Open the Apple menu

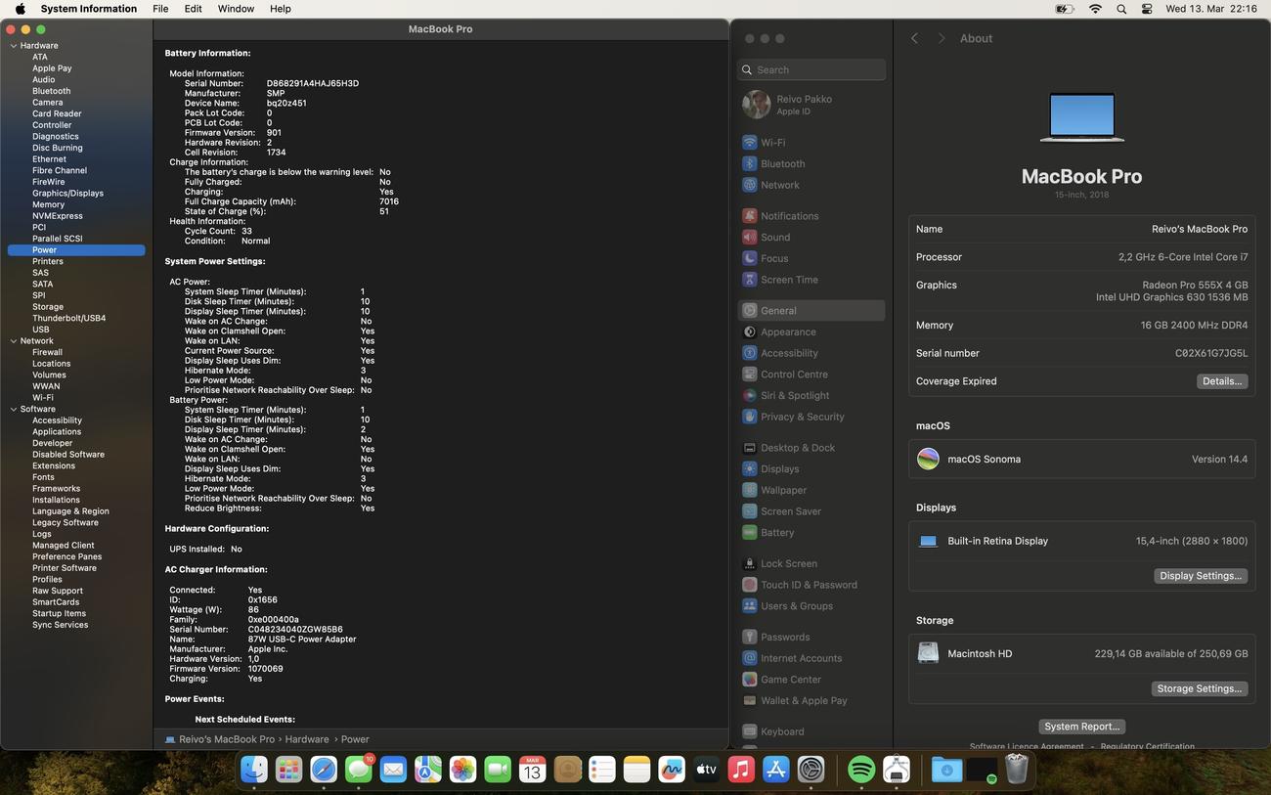click(x=20, y=9)
